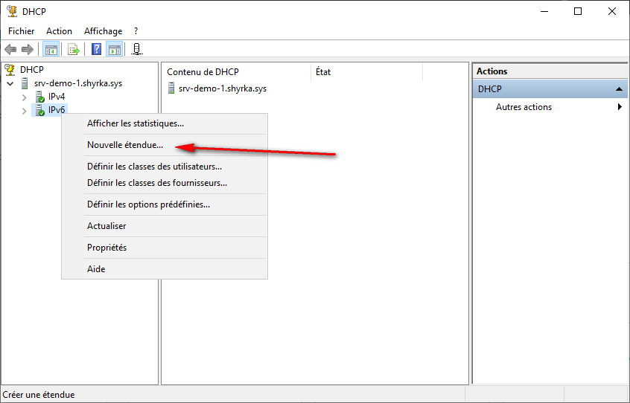Click the Back arrow in the toolbar

click(x=10, y=50)
